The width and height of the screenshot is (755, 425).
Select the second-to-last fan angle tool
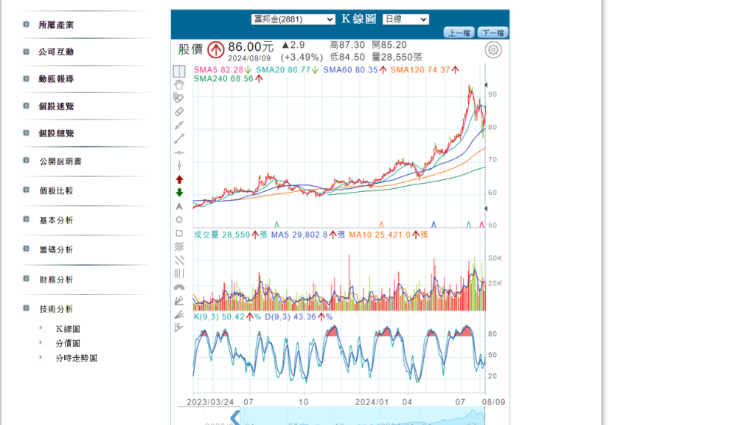(179, 314)
